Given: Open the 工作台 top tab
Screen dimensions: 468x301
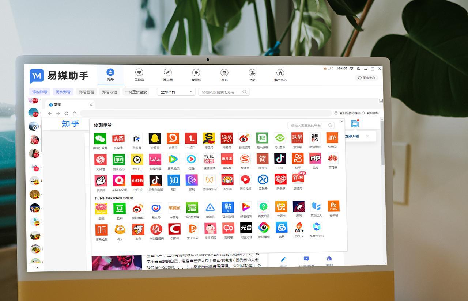Looking at the screenshot, I should click(x=139, y=75).
